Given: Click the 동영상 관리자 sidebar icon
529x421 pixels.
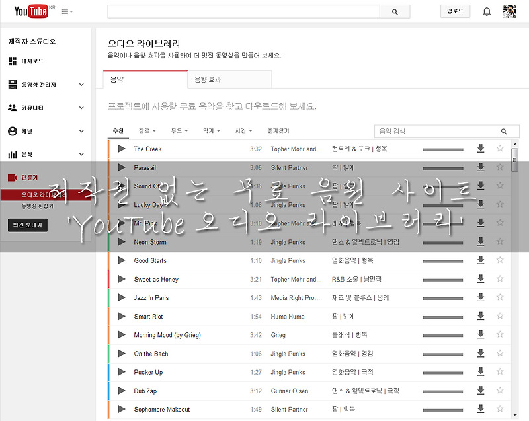Looking at the screenshot, I should coord(13,85).
